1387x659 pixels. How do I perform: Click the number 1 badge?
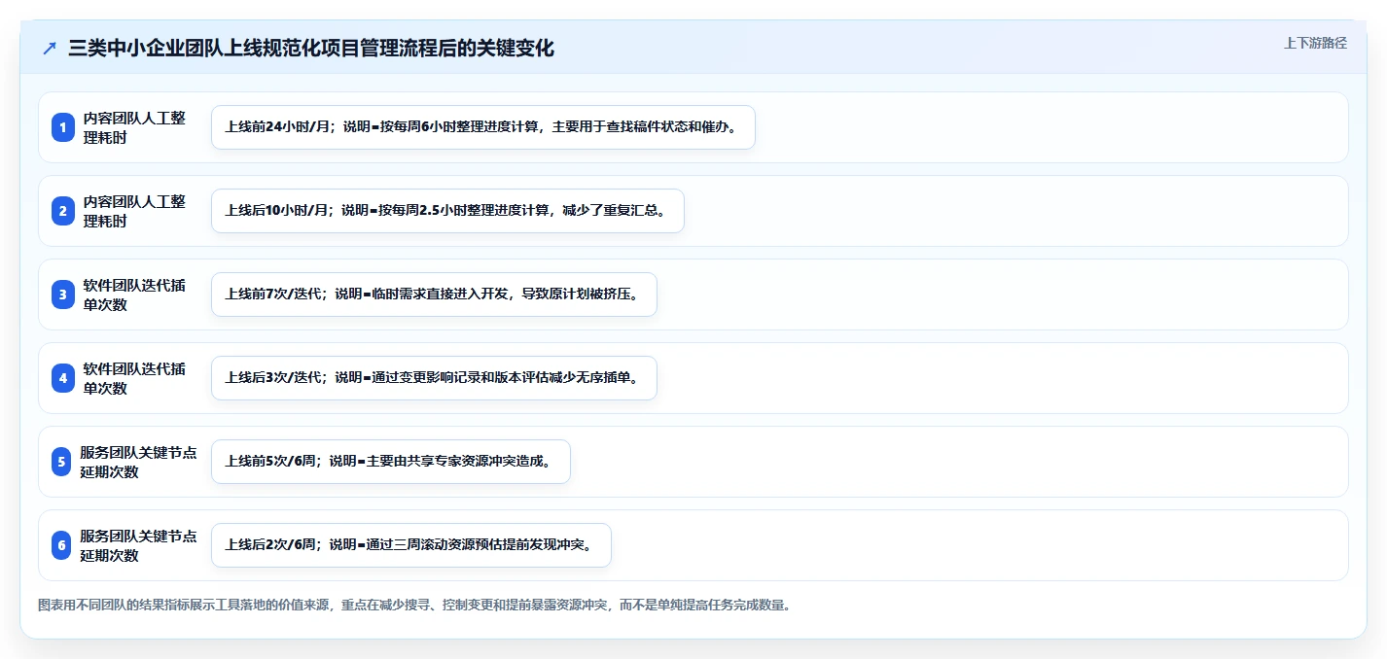pos(63,127)
